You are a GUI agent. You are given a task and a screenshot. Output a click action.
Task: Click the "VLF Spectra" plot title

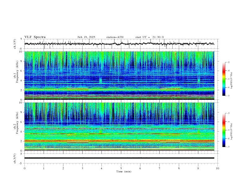35,37
